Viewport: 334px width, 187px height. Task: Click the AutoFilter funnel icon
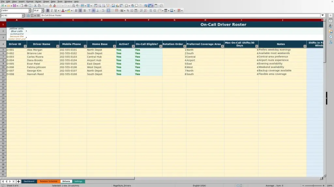(x=108, y=6)
